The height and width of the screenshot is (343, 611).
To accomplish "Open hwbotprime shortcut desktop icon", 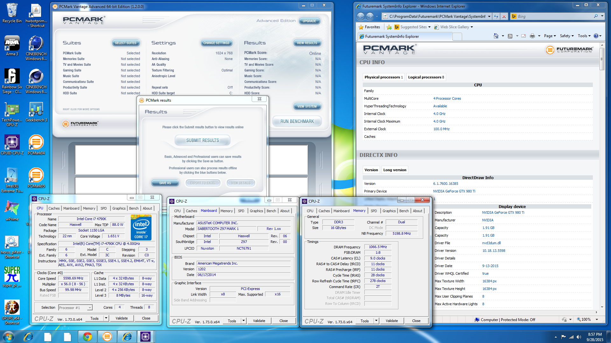I will coord(36,15).
